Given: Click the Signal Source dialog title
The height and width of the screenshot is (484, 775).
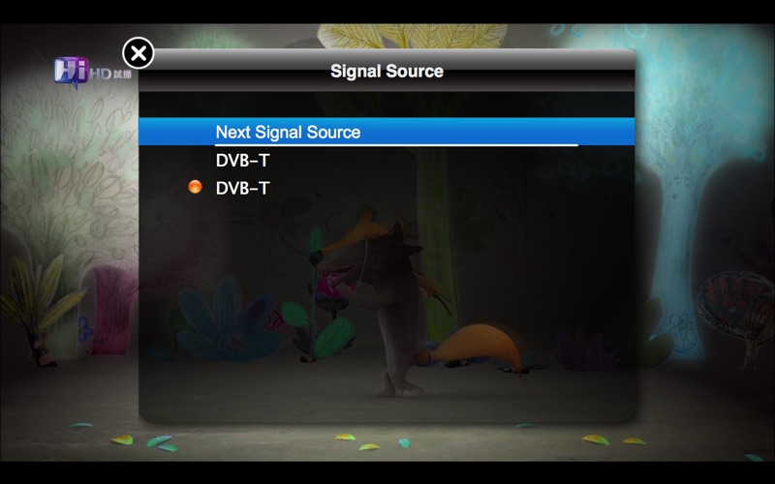Looking at the screenshot, I should tap(387, 71).
